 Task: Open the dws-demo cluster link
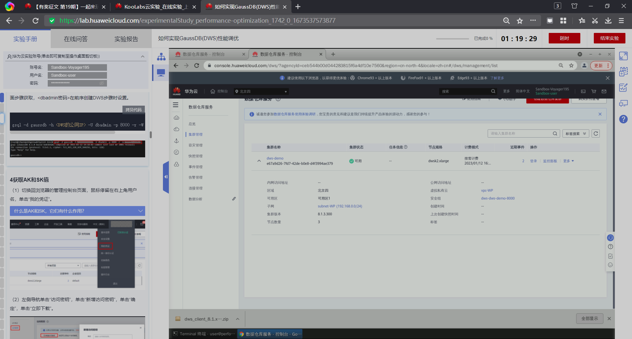(x=275, y=158)
